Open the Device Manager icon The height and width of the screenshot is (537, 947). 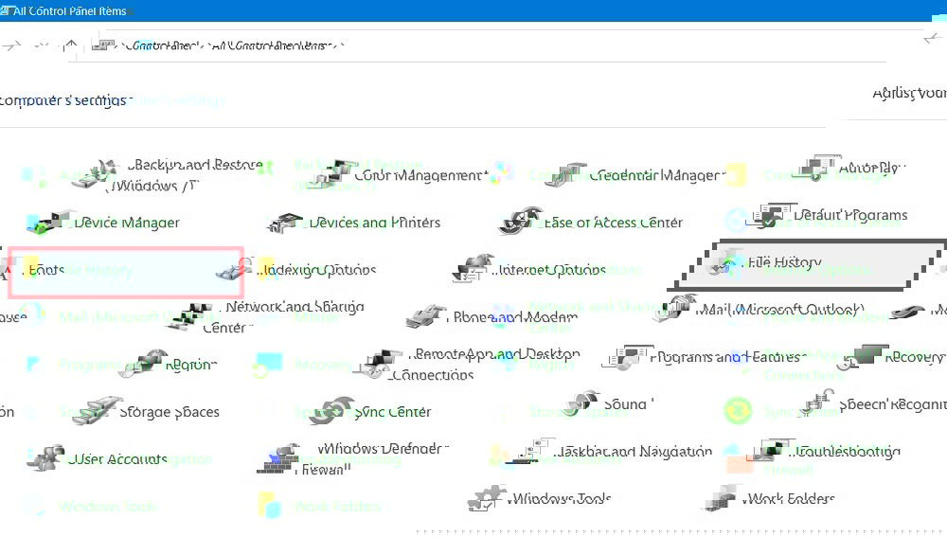point(53,223)
